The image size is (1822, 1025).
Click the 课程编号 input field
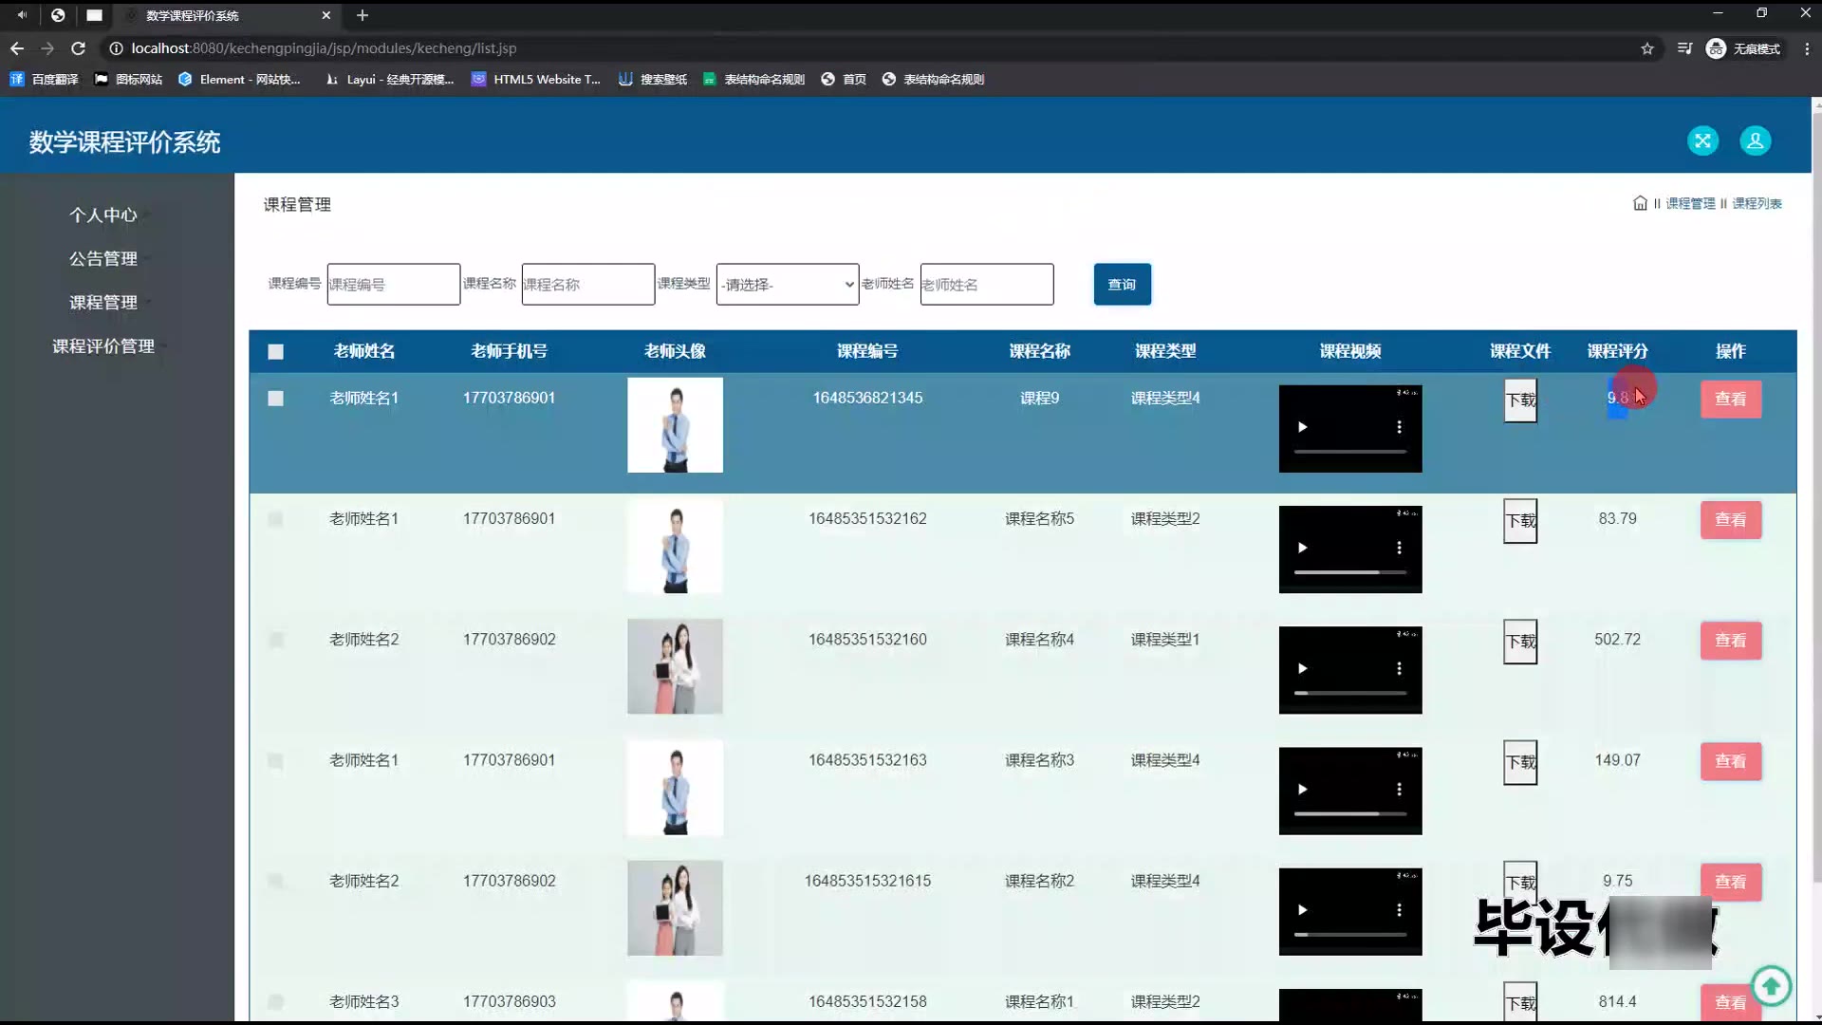click(393, 285)
